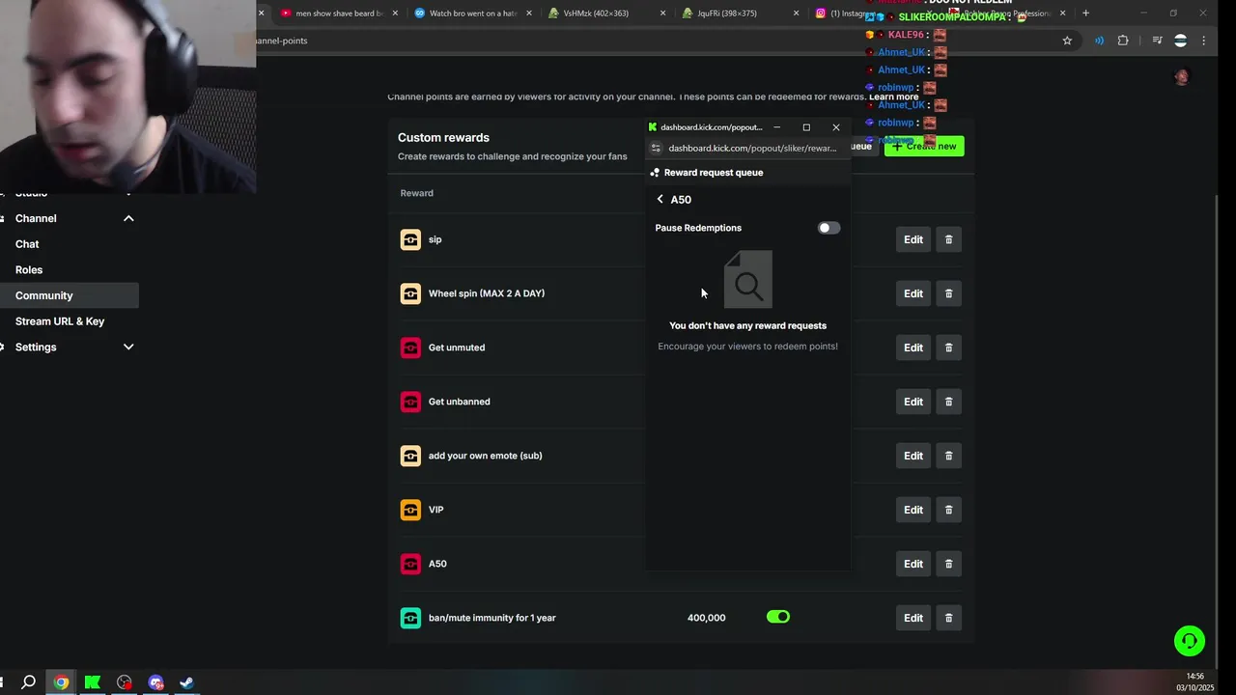Bookmark this page with the star icon
The height and width of the screenshot is (695, 1236).
coord(1067,41)
